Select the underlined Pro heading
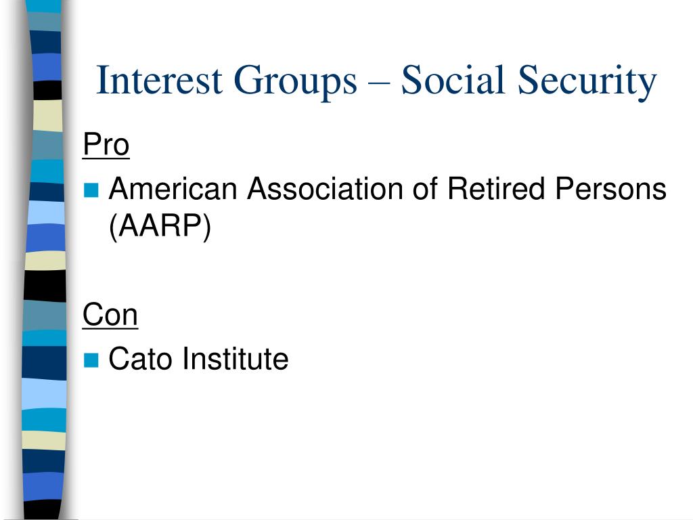The height and width of the screenshot is (520, 693). (x=106, y=145)
